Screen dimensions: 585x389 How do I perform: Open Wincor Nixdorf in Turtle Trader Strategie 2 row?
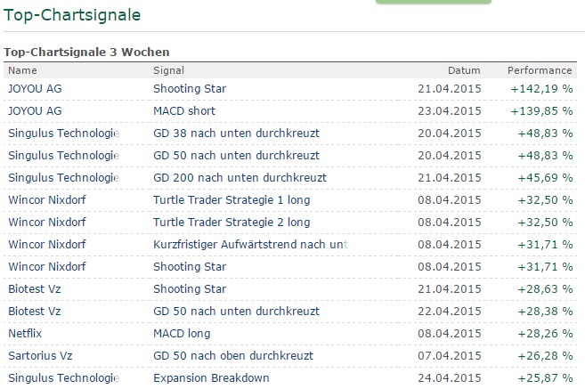[x=47, y=223]
